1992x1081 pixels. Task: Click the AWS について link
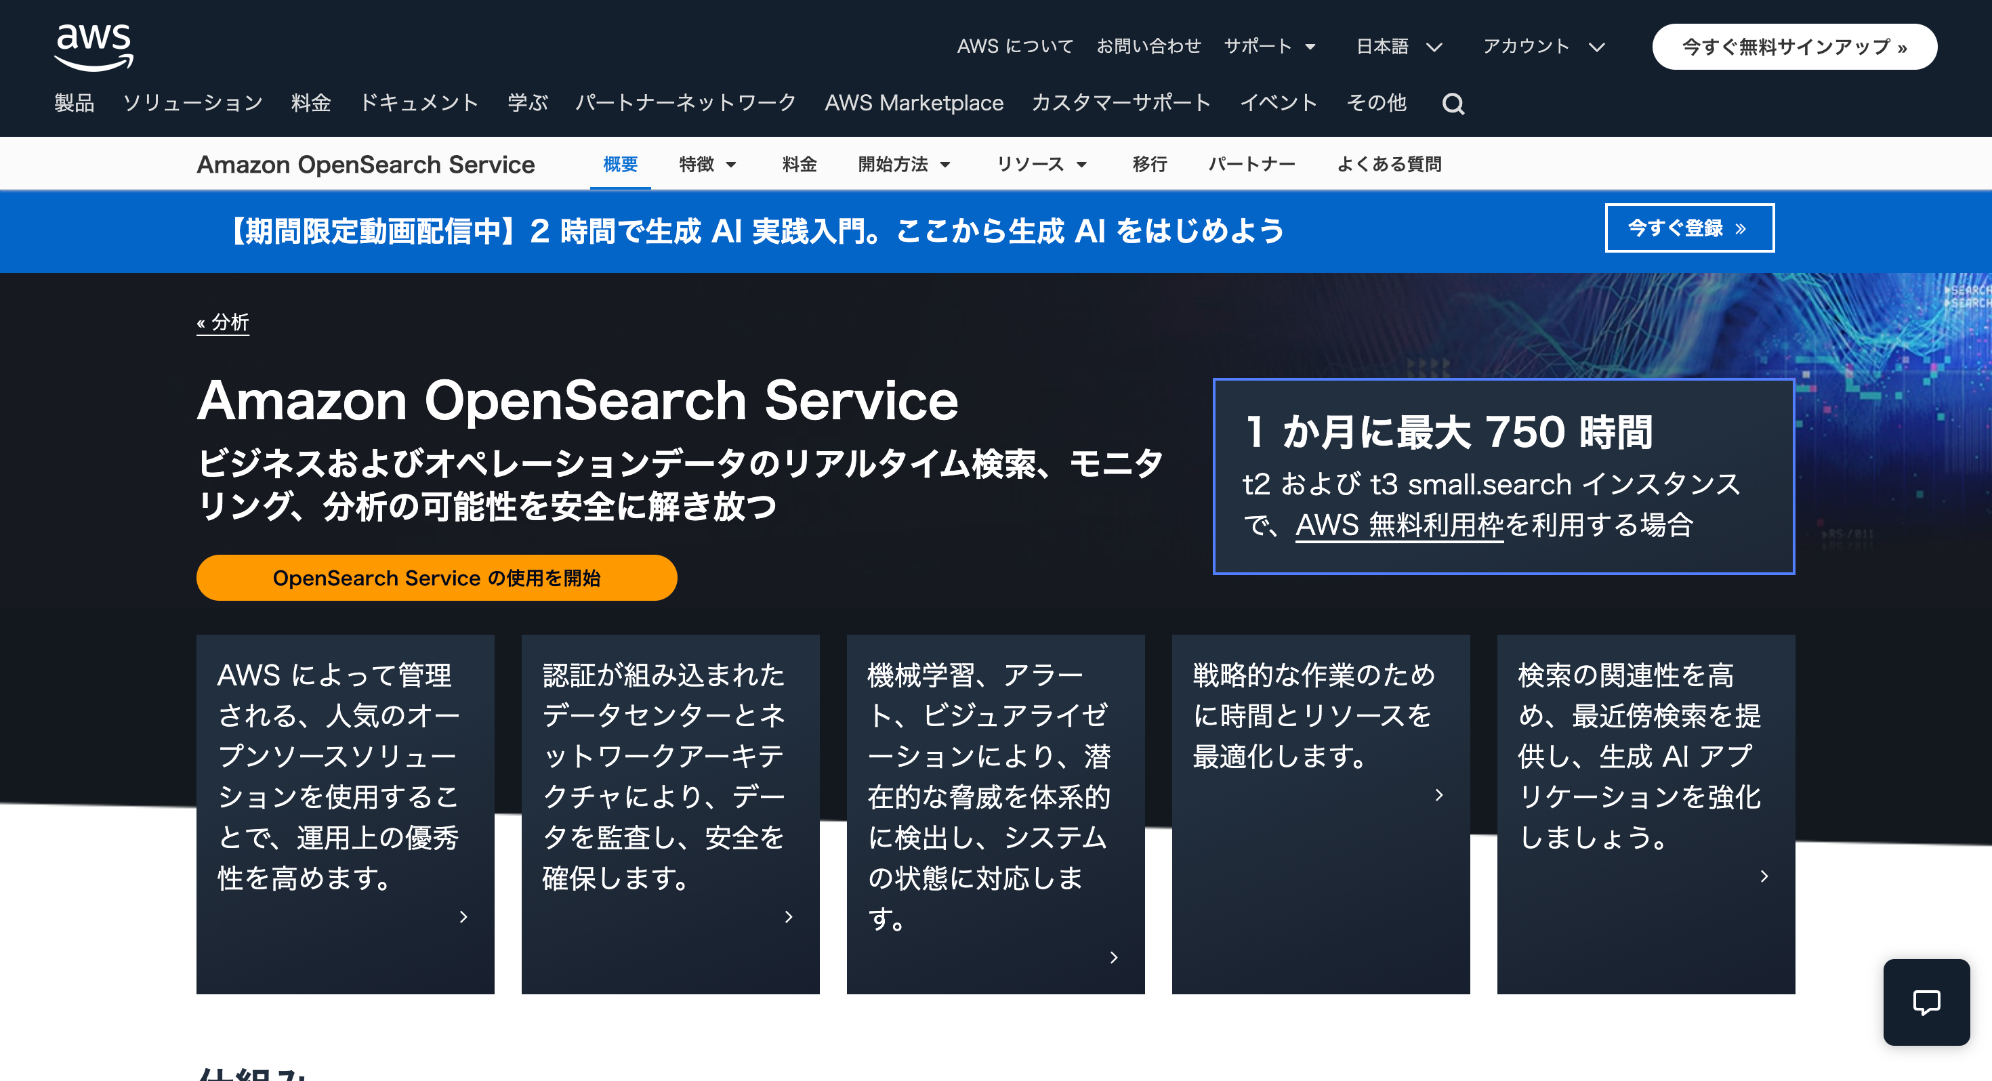pyautogui.click(x=1014, y=46)
